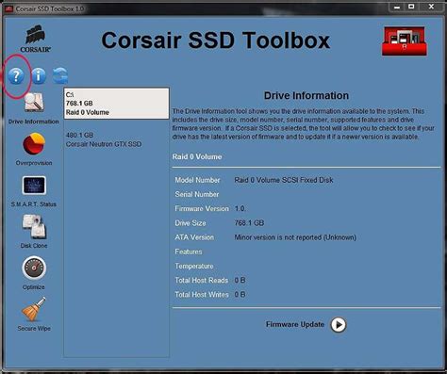Click the Optimize sidebar label
Screen dimensions: 447x374
point(34,287)
